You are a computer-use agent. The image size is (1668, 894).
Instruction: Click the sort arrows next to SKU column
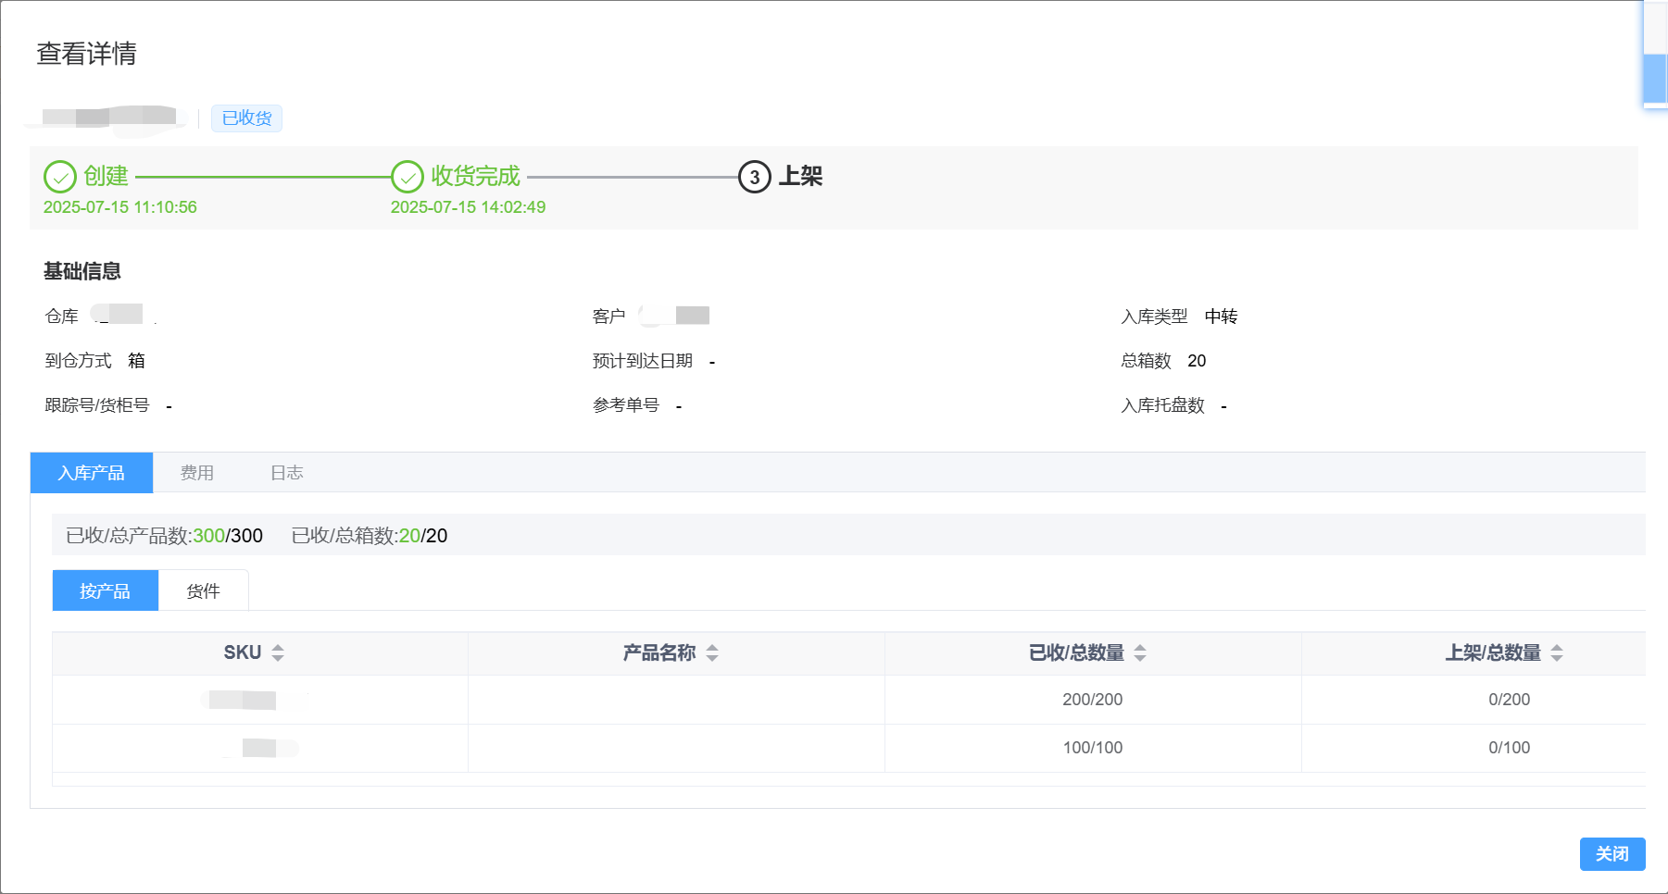[x=277, y=653]
